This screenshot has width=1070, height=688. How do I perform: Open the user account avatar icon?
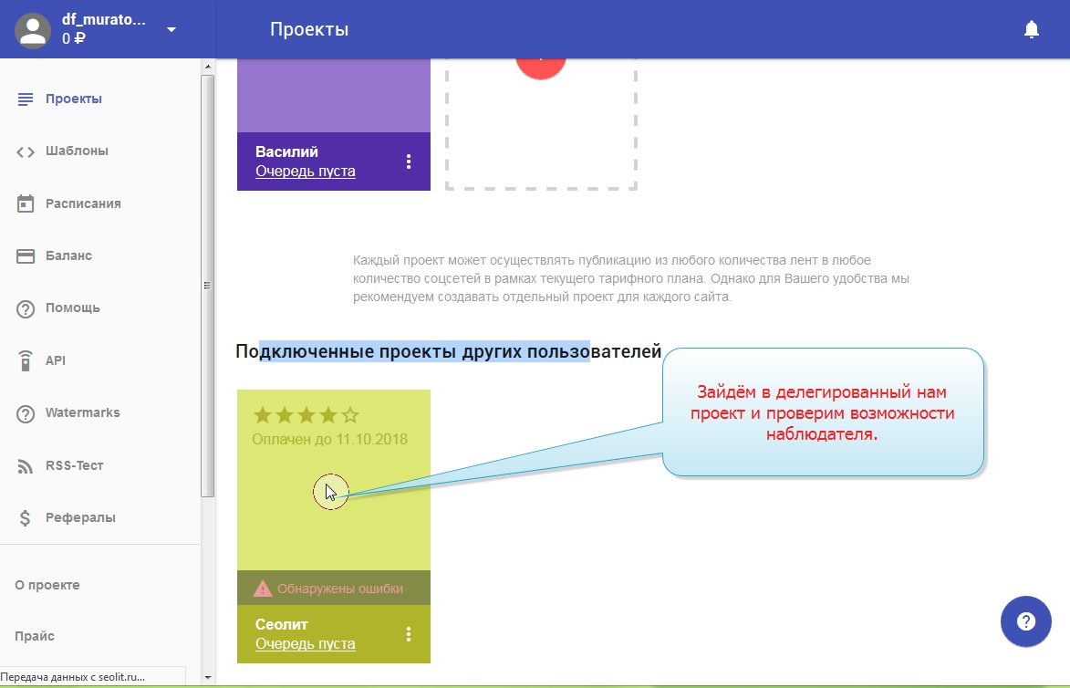[34, 30]
